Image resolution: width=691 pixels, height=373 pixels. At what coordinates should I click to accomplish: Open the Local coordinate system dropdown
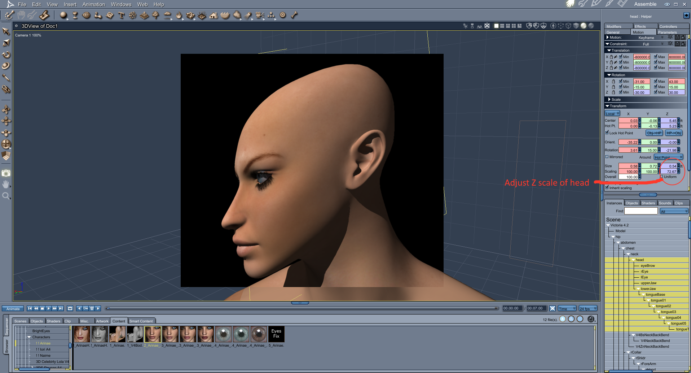coord(612,113)
